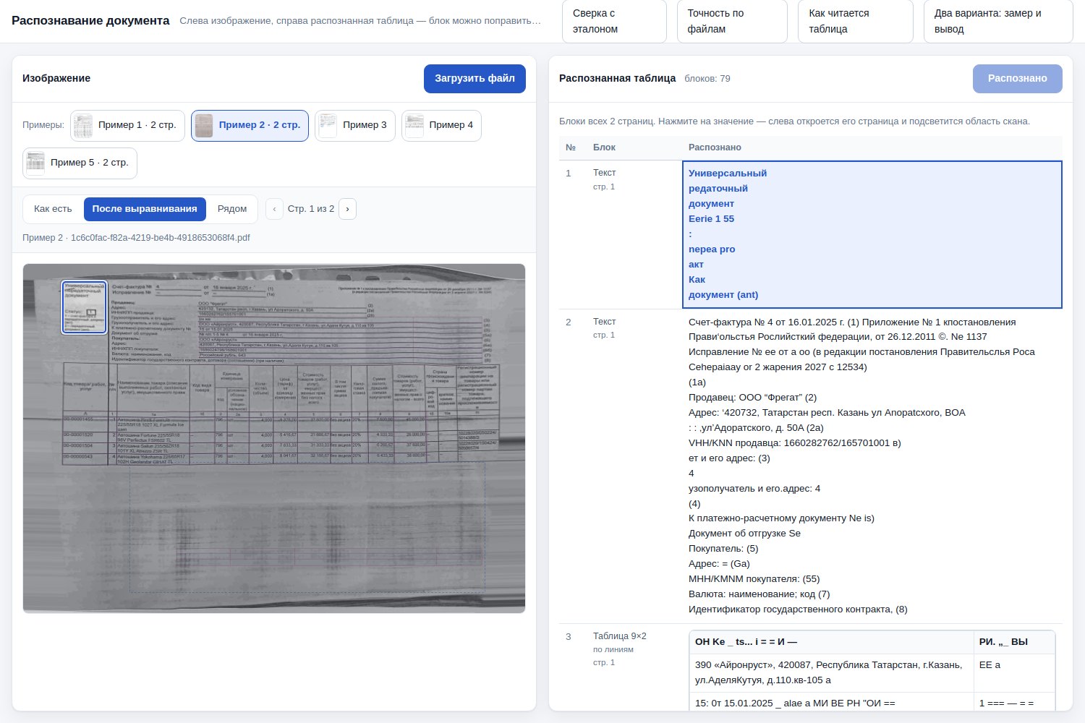Click the file name Пример 2 pdf label

[x=136, y=238]
